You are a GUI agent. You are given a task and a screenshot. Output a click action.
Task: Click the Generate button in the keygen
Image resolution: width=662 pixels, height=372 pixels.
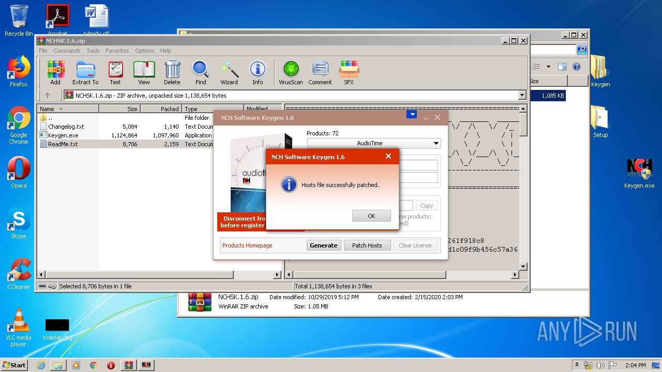[324, 245]
